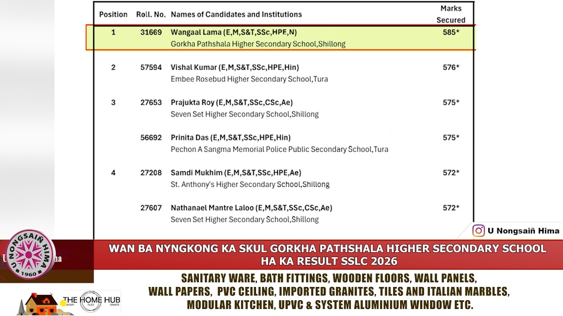Click the 'Marks Secured' column header
Screen dimensions: 563x316
point(451,14)
